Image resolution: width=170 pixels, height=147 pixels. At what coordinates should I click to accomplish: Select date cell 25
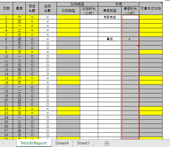[6, 122]
